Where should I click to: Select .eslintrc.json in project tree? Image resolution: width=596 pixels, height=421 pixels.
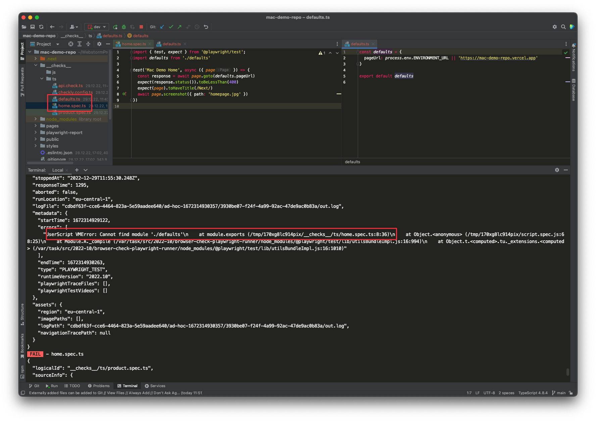59,153
